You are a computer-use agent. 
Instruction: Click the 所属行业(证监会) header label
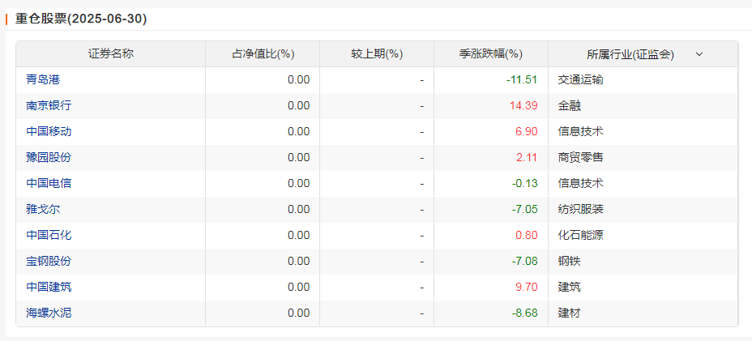click(x=630, y=54)
